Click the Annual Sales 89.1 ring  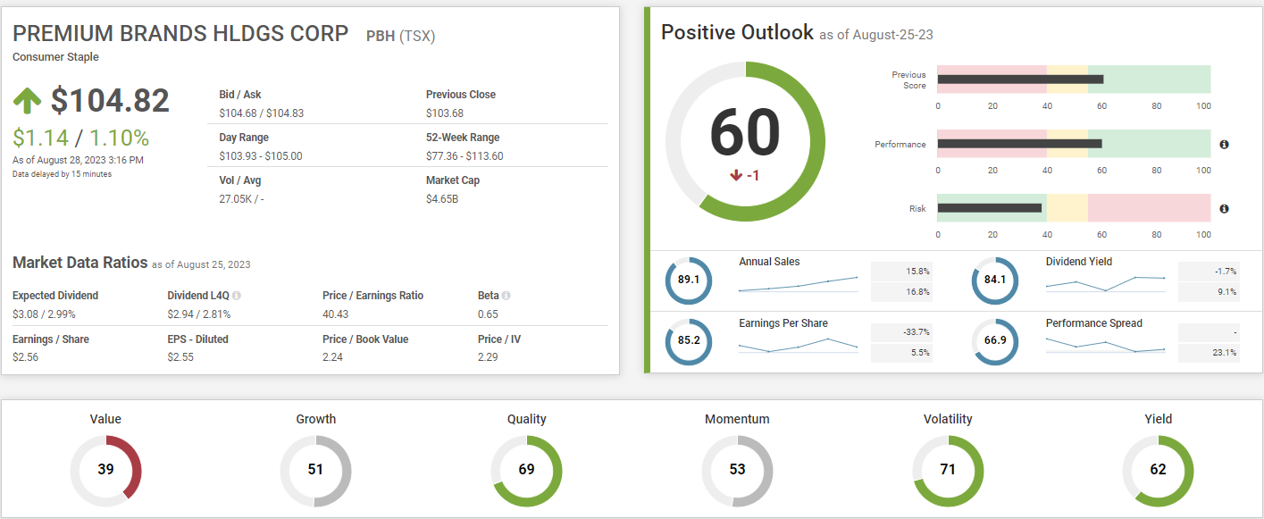689,280
